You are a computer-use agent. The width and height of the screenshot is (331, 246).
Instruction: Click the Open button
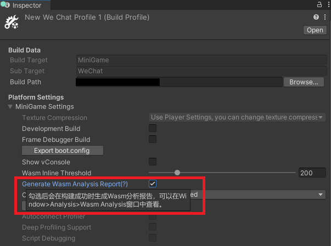[315, 30]
